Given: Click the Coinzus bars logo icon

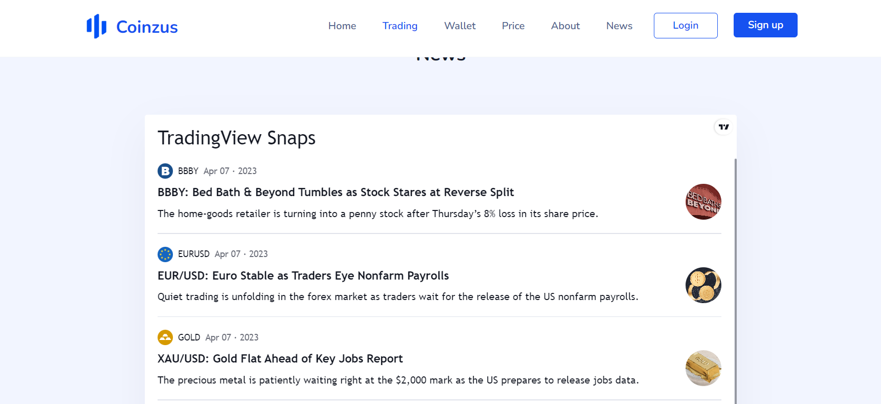Looking at the screenshot, I should 96,26.
